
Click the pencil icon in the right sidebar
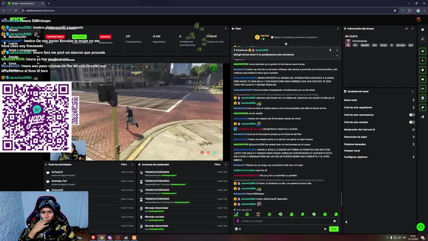tap(423, 39)
